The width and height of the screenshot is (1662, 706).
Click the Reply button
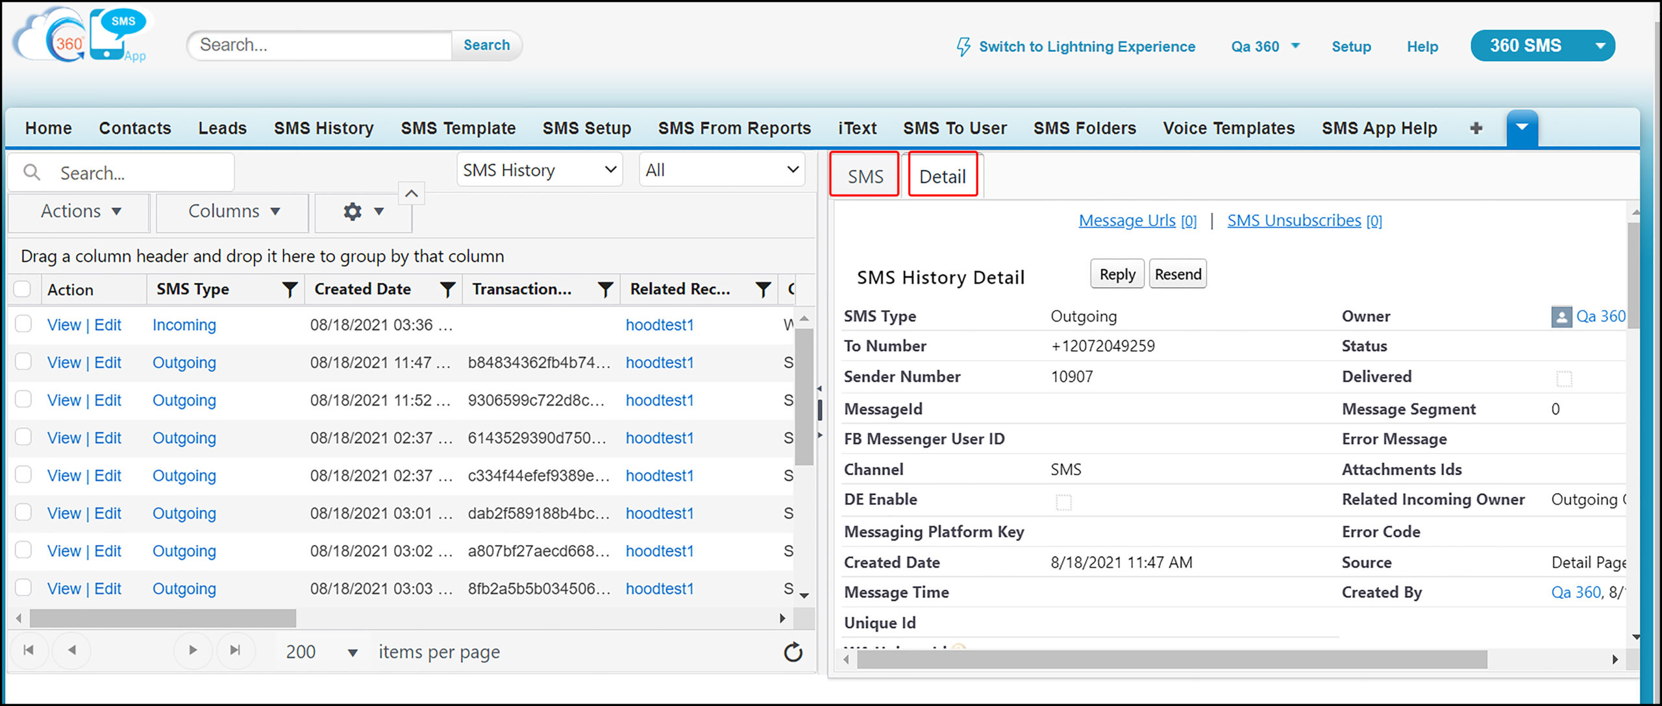(x=1117, y=274)
